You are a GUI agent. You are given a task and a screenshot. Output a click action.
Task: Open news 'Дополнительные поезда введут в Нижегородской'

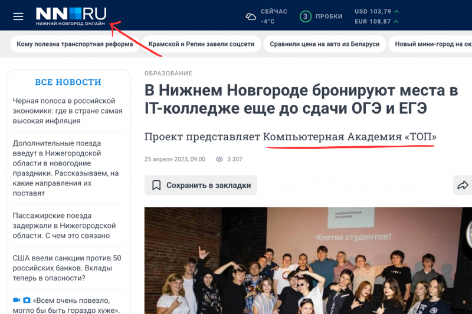point(65,168)
